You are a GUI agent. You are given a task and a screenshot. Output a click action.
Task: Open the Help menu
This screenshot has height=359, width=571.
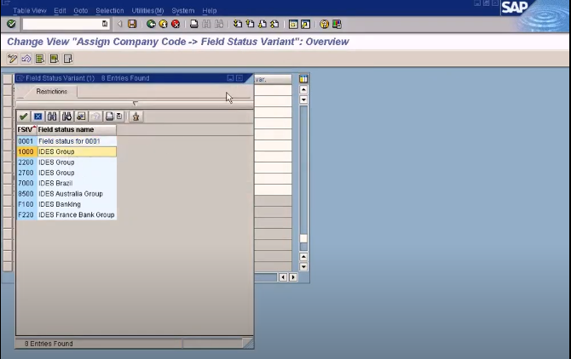pos(210,11)
